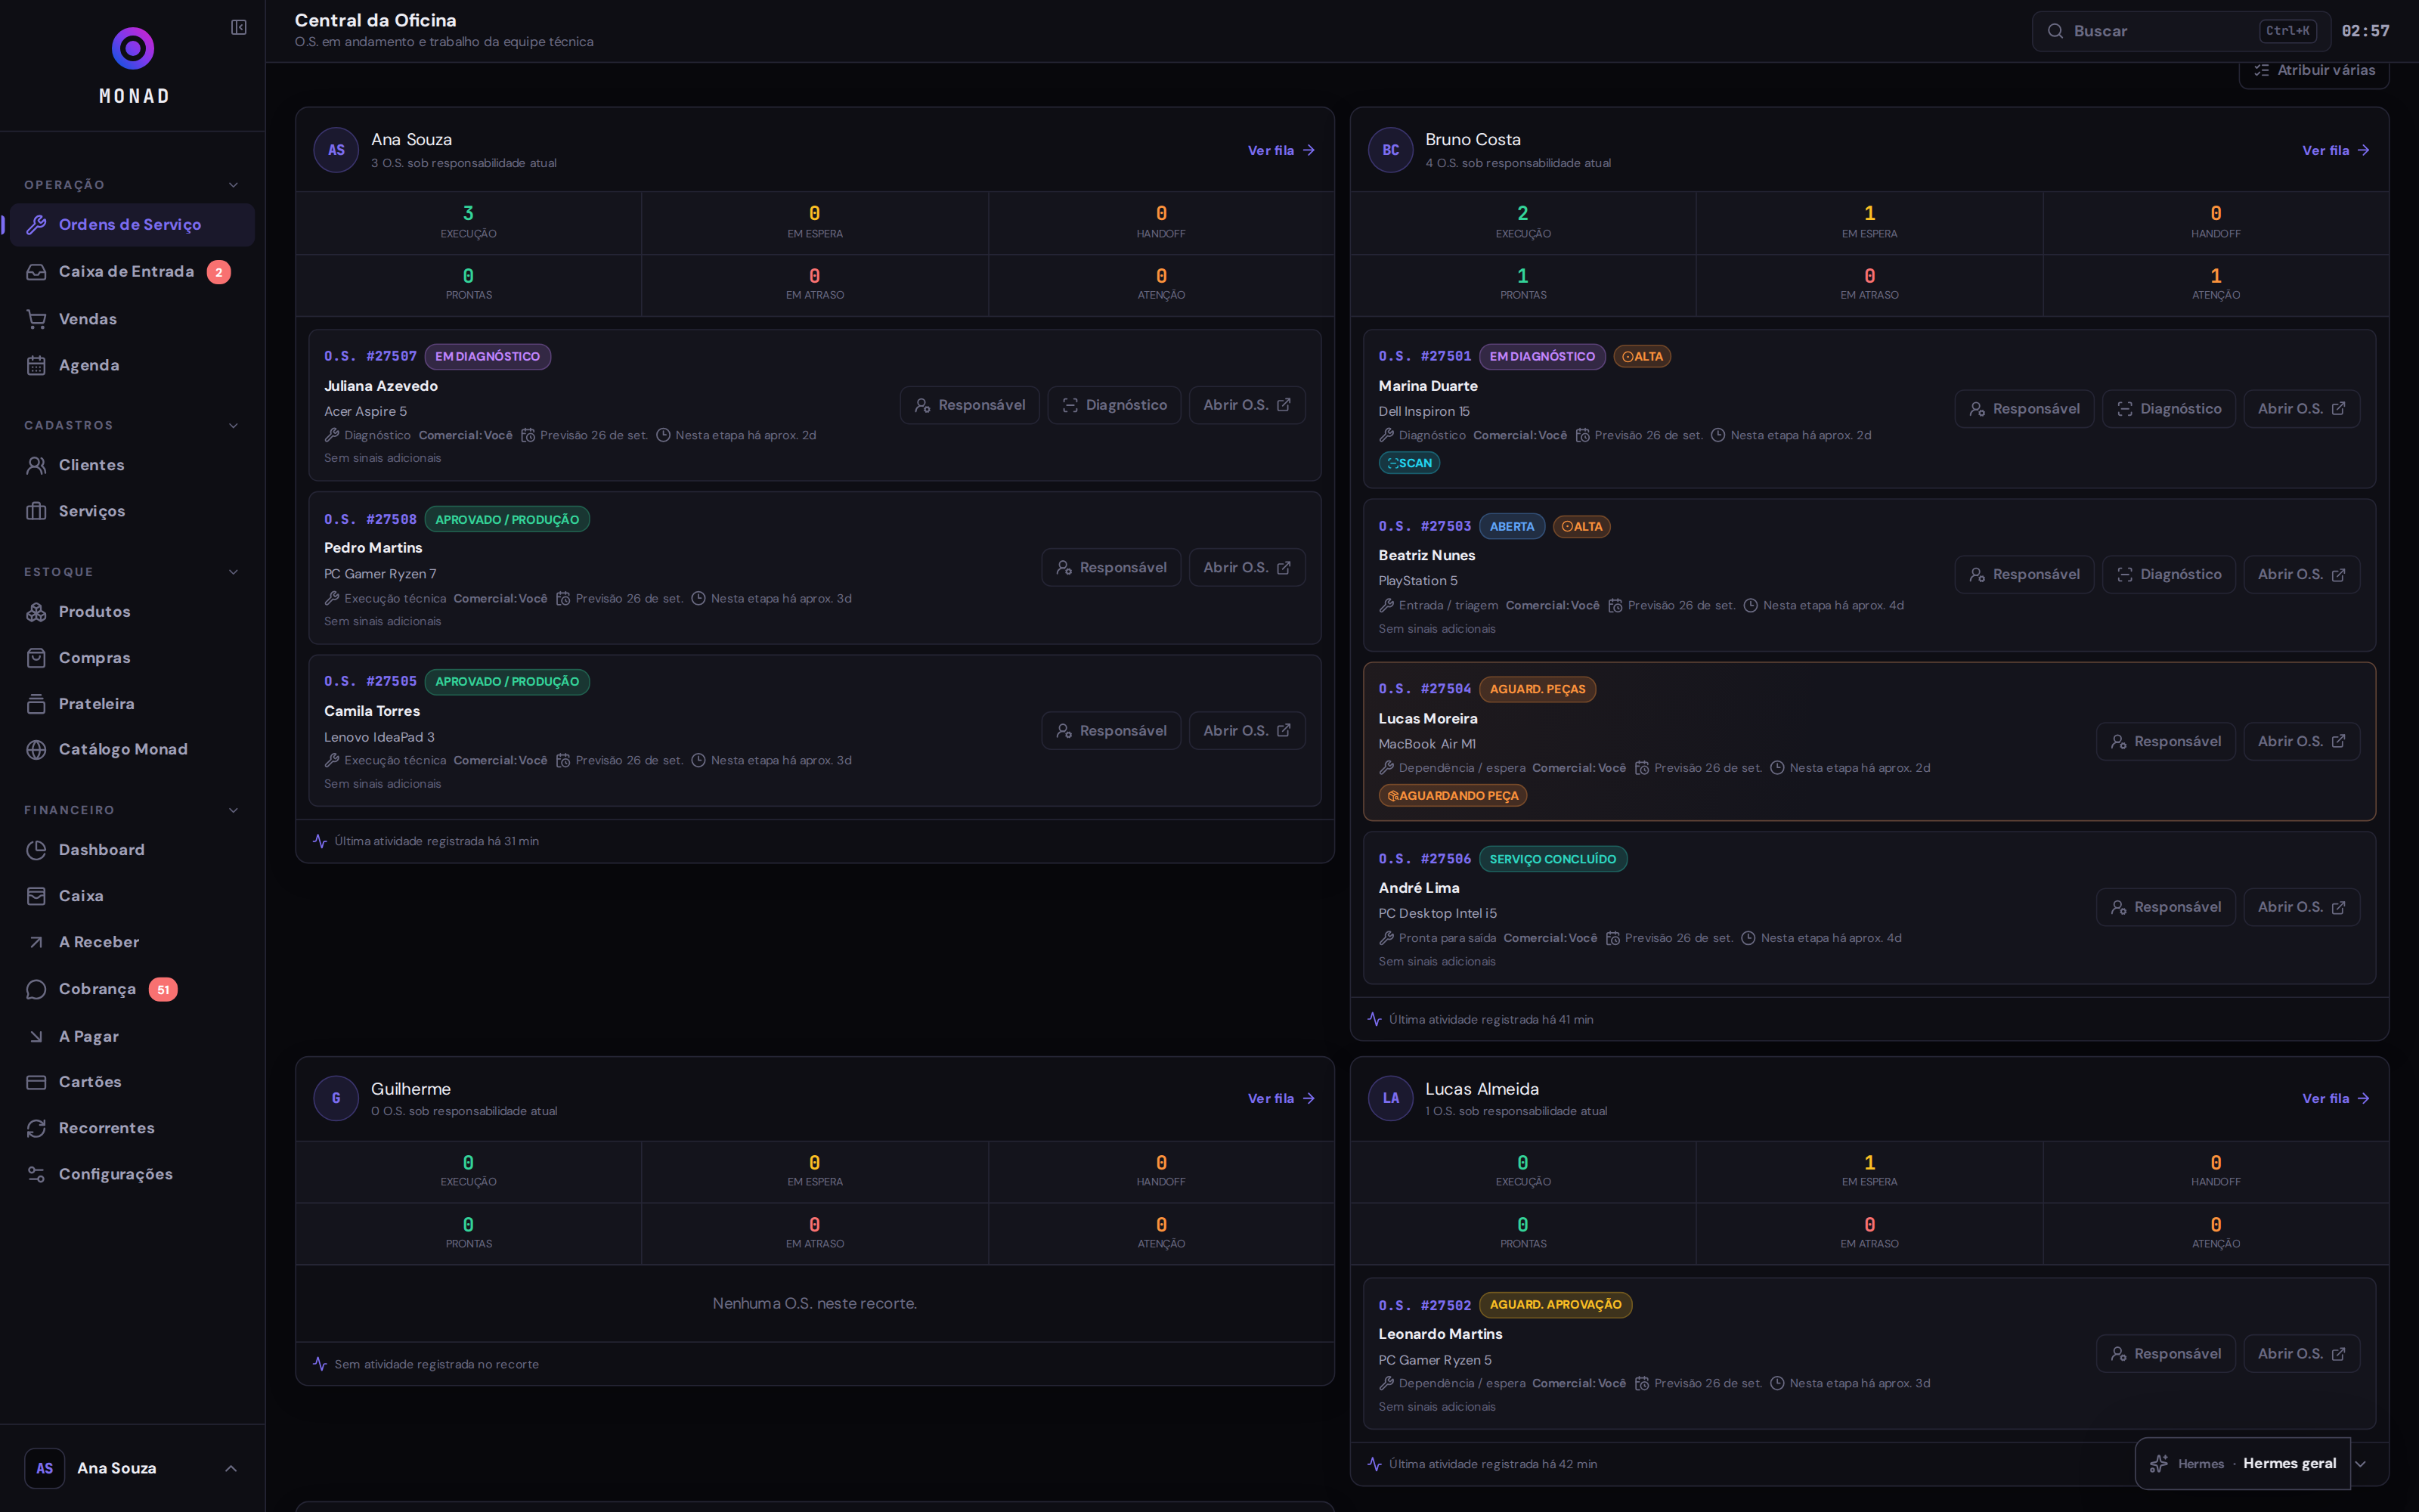Click Abrir O.S. for Lucas Moreira
The width and height of the screenshot is (2419, 1512).
(2302, 741)
